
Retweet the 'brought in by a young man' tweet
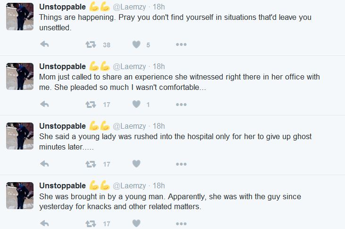(90, 223)
